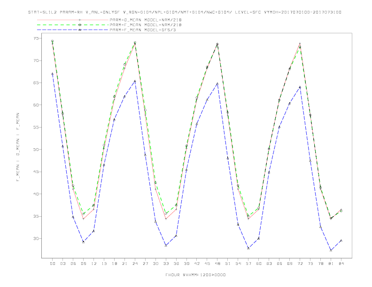Click the x-axis tick label 00
The width and height of the screenshot is (372, 287).
pos(53,264)
